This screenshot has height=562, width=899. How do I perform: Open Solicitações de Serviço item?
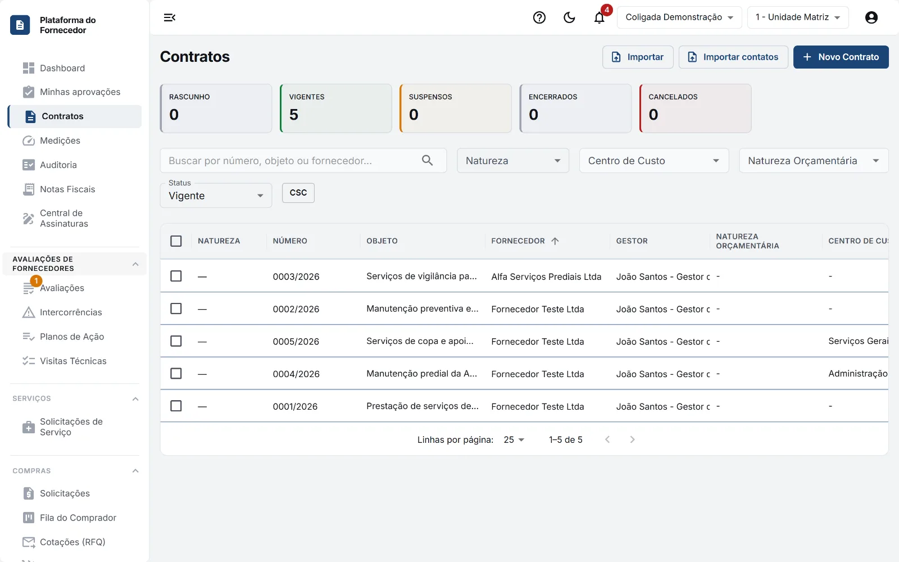(75, 427)
